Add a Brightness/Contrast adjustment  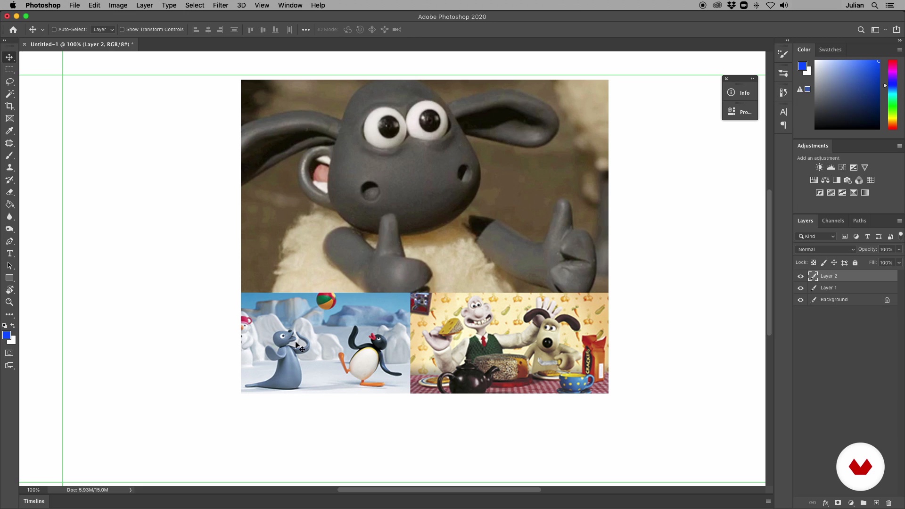(x=819, y=168)
